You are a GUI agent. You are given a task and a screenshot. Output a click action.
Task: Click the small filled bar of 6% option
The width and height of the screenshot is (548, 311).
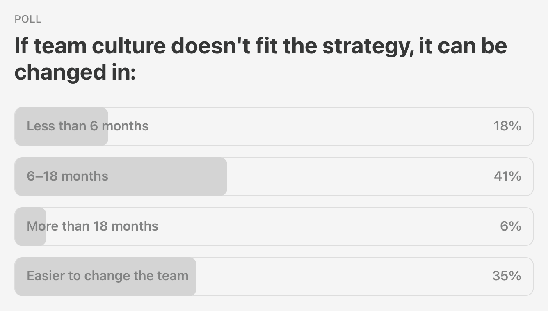tap(30, 226)
